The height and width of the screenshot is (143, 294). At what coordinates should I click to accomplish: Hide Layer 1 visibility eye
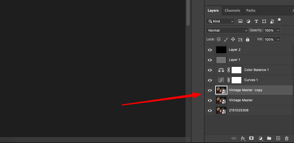coord(210,60)
